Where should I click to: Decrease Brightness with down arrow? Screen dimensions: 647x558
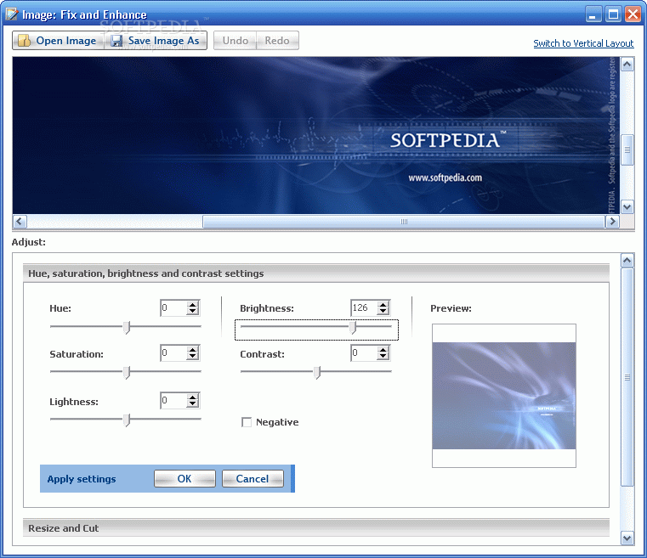(x=383, y=311)
